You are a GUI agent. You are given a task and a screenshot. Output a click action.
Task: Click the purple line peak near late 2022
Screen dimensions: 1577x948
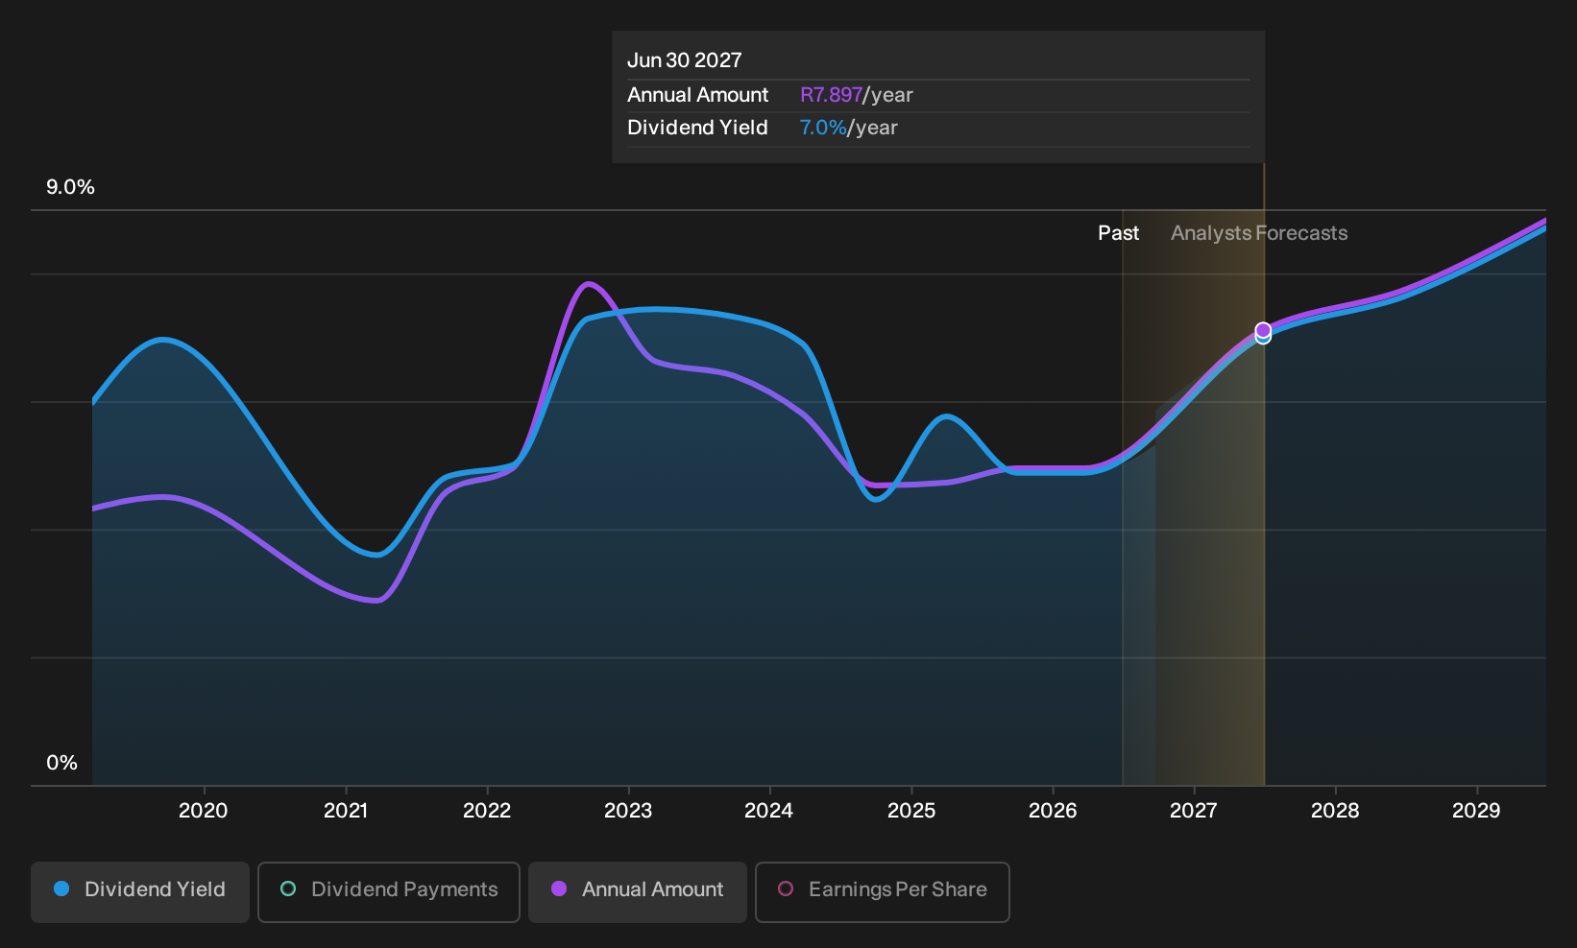point(589,283)
